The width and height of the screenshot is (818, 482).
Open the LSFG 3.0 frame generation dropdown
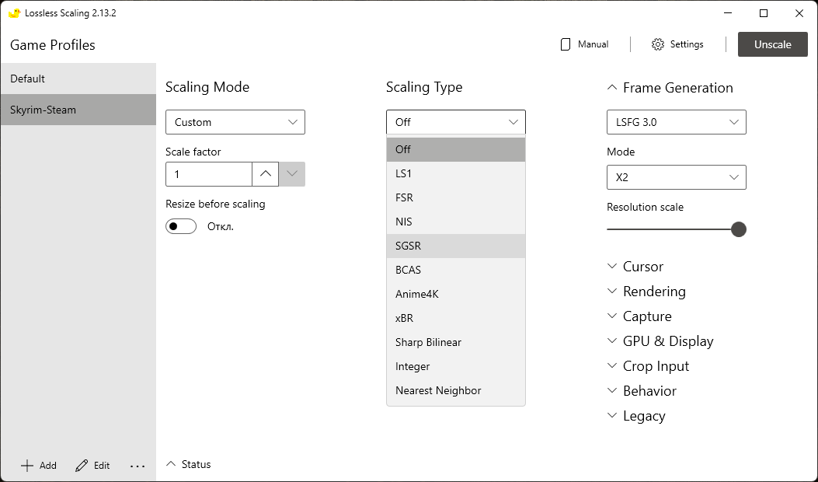click(x=676, y=122)
